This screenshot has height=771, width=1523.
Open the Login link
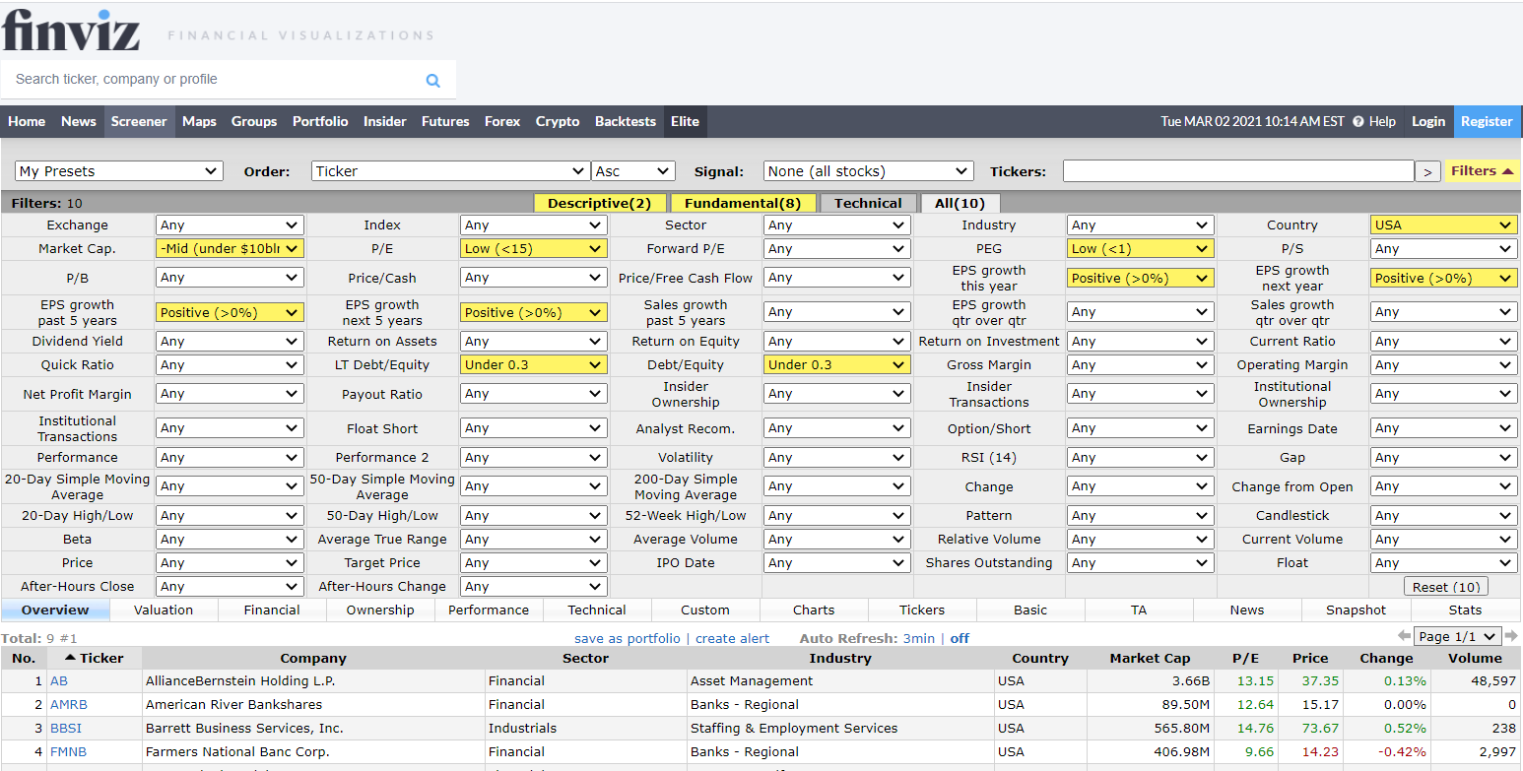1428,122
